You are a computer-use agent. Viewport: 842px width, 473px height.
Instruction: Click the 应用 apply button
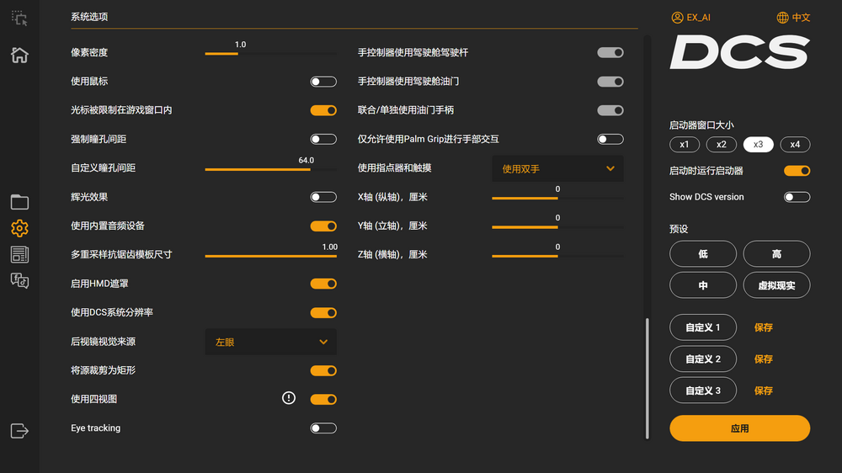click(x=739, y=428)
